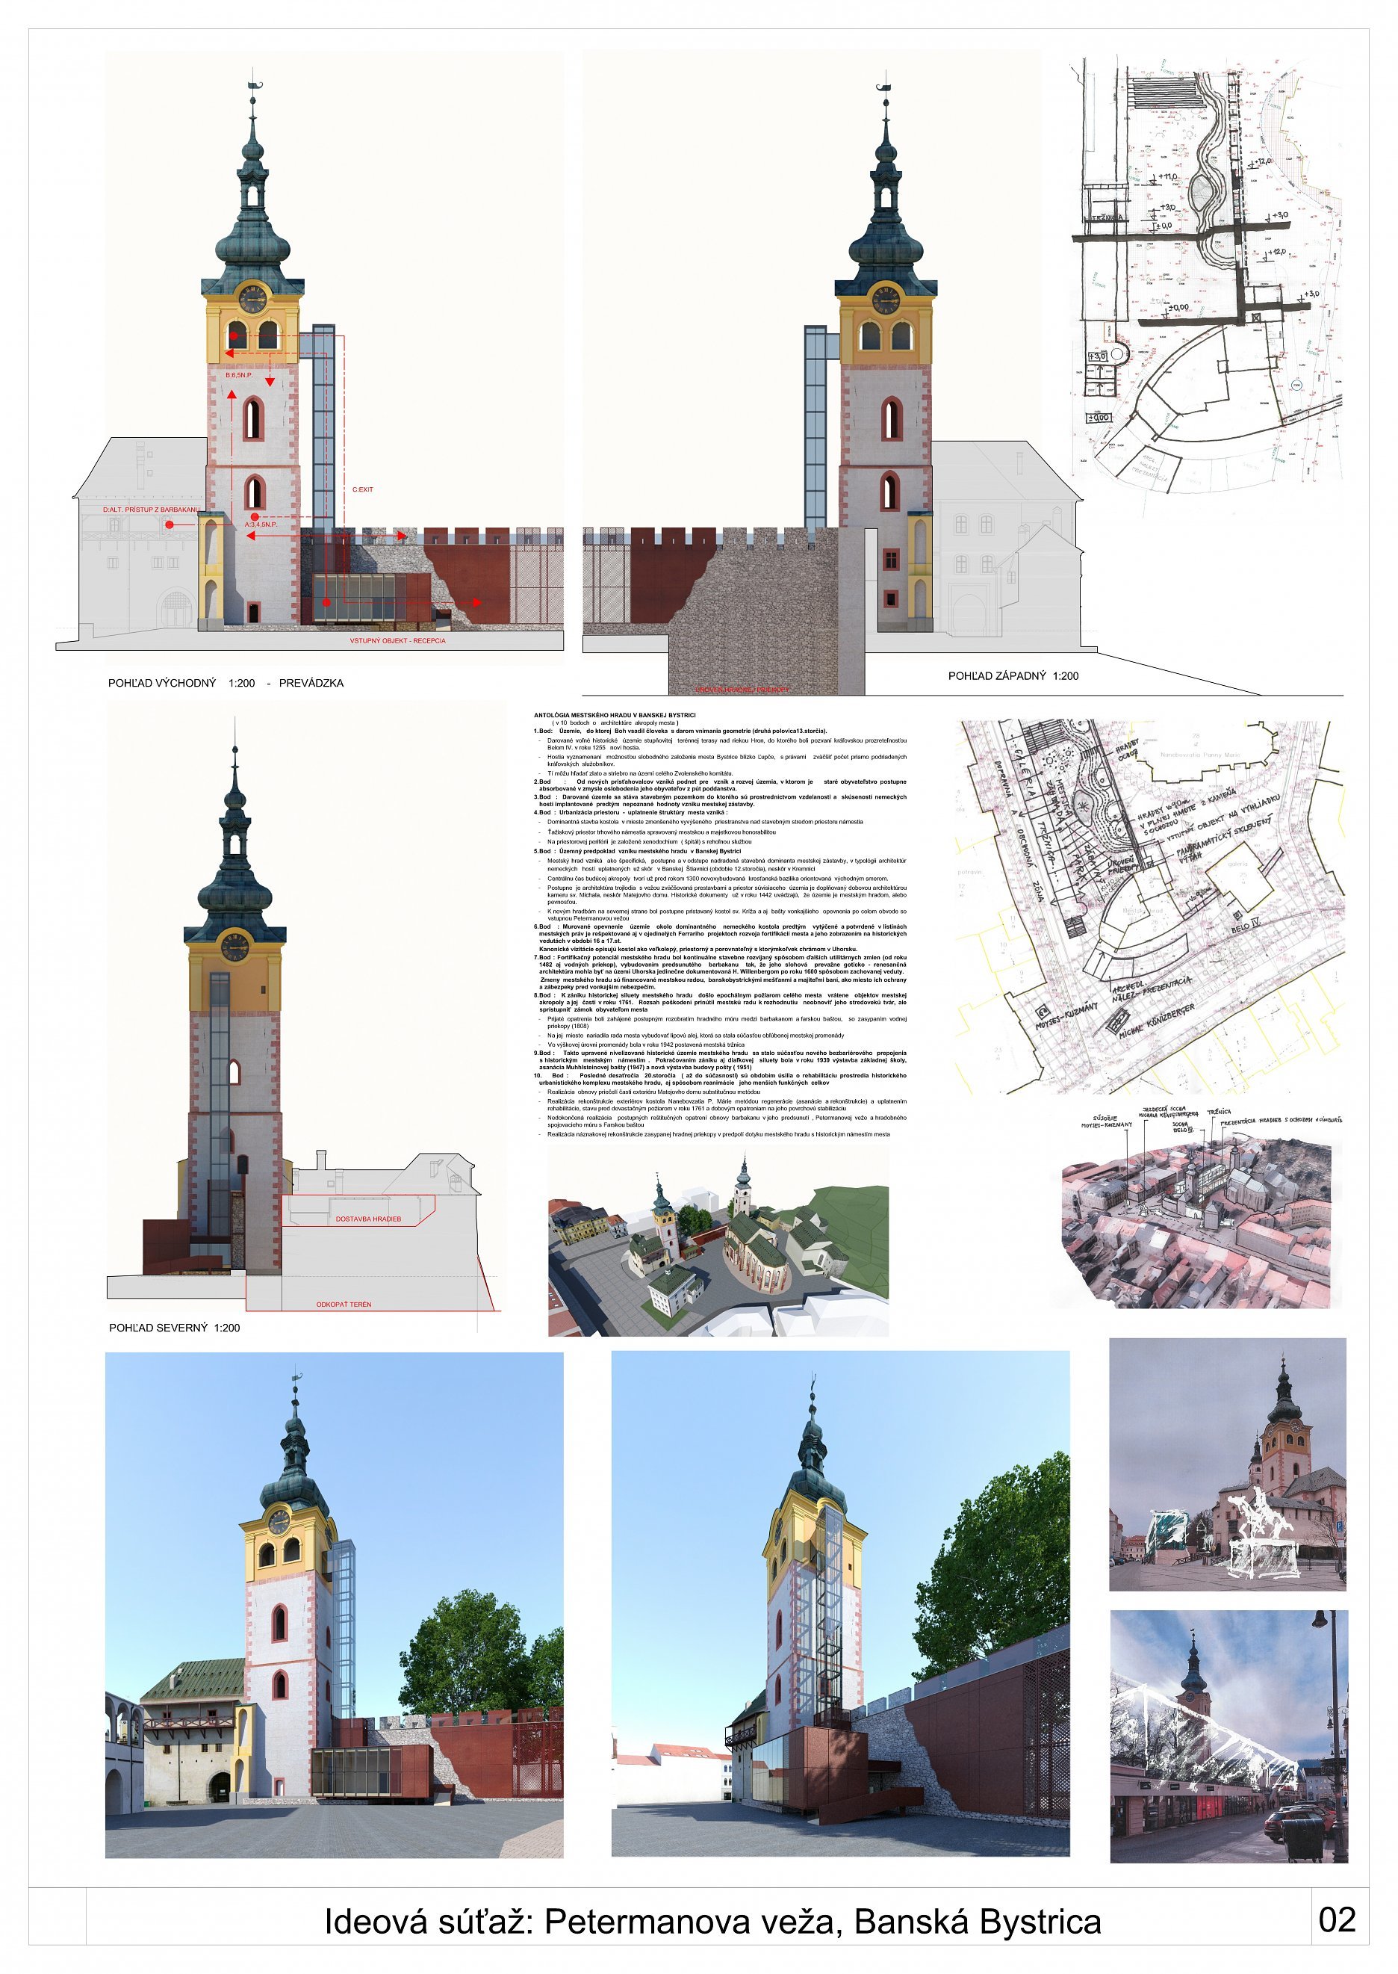Click the POHĽAD ZÁPADNÝ 1:200 caption

[1013, 676]
